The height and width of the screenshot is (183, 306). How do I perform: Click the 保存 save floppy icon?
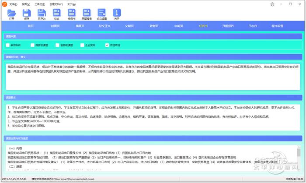point(27,13)
